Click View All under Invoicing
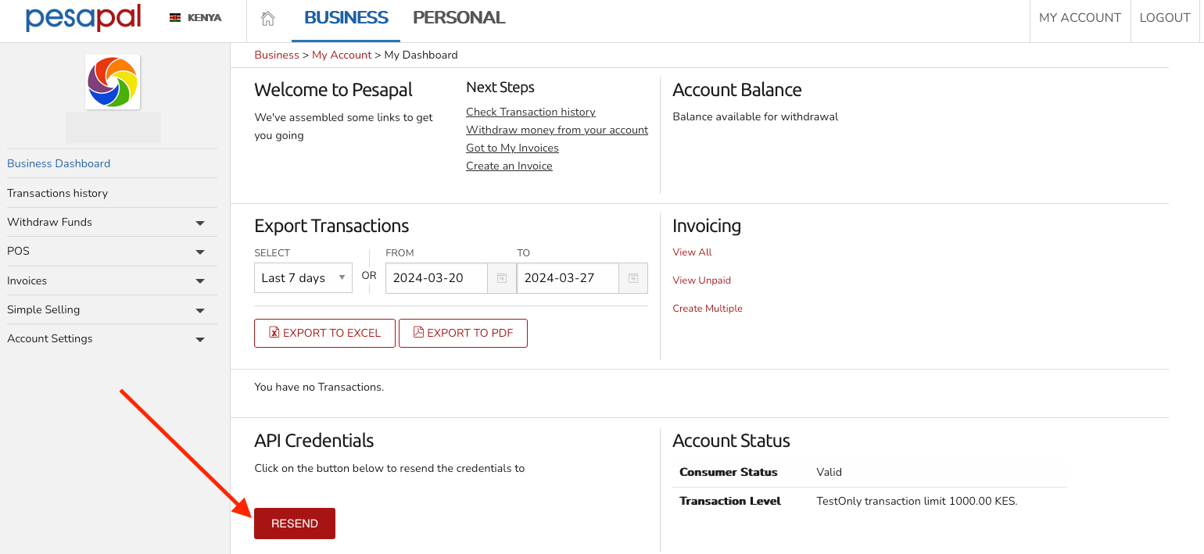 pos(692,252)
